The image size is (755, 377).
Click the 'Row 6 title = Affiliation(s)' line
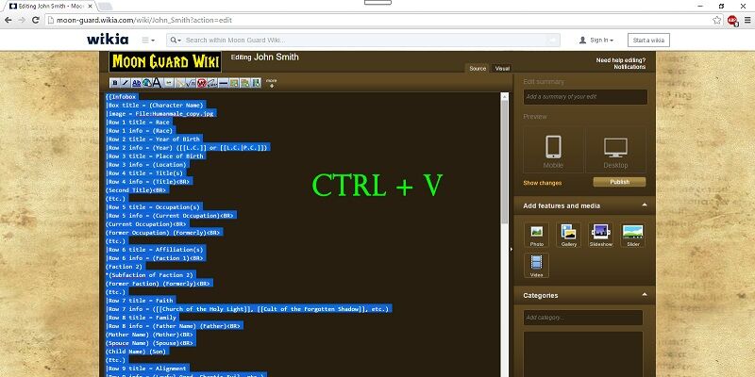coord(156,249)
